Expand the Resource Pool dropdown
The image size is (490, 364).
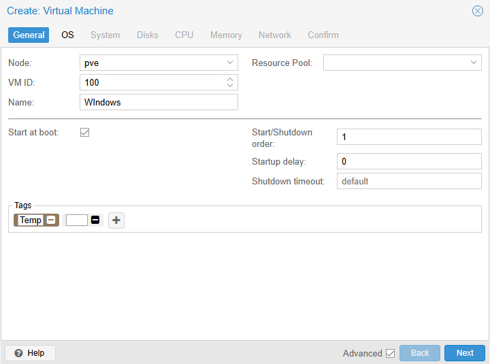[x=474, y=63]
